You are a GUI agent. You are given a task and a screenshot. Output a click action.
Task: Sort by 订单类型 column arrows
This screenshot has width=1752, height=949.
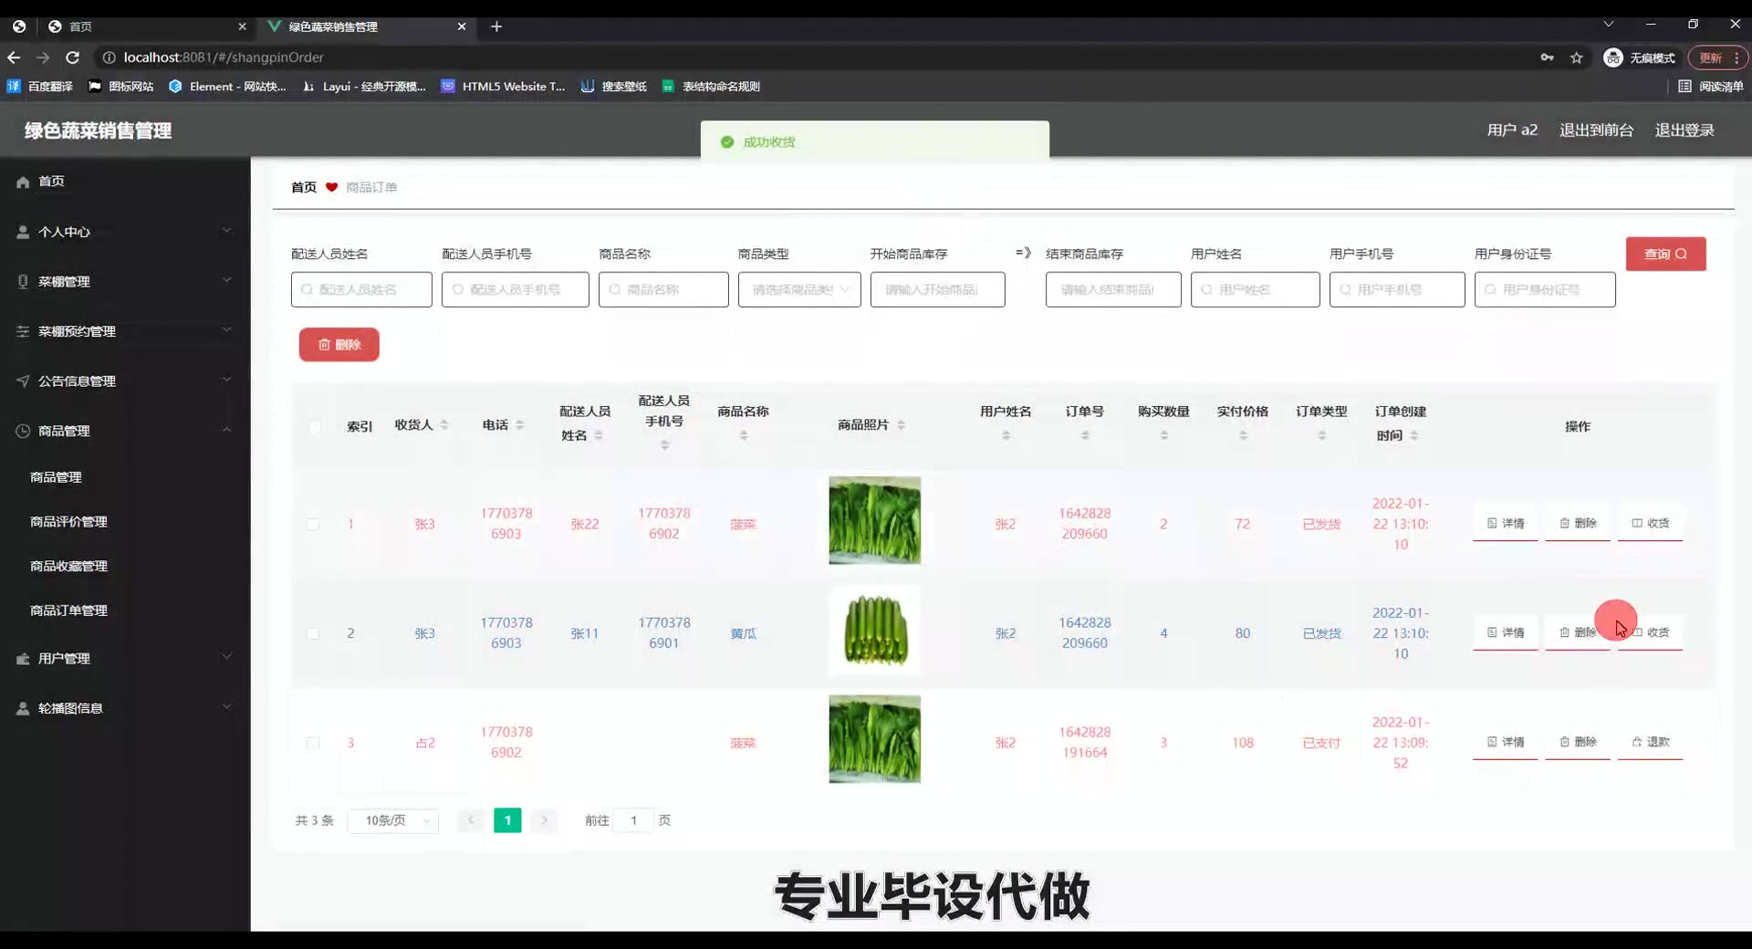point(1322,435)
